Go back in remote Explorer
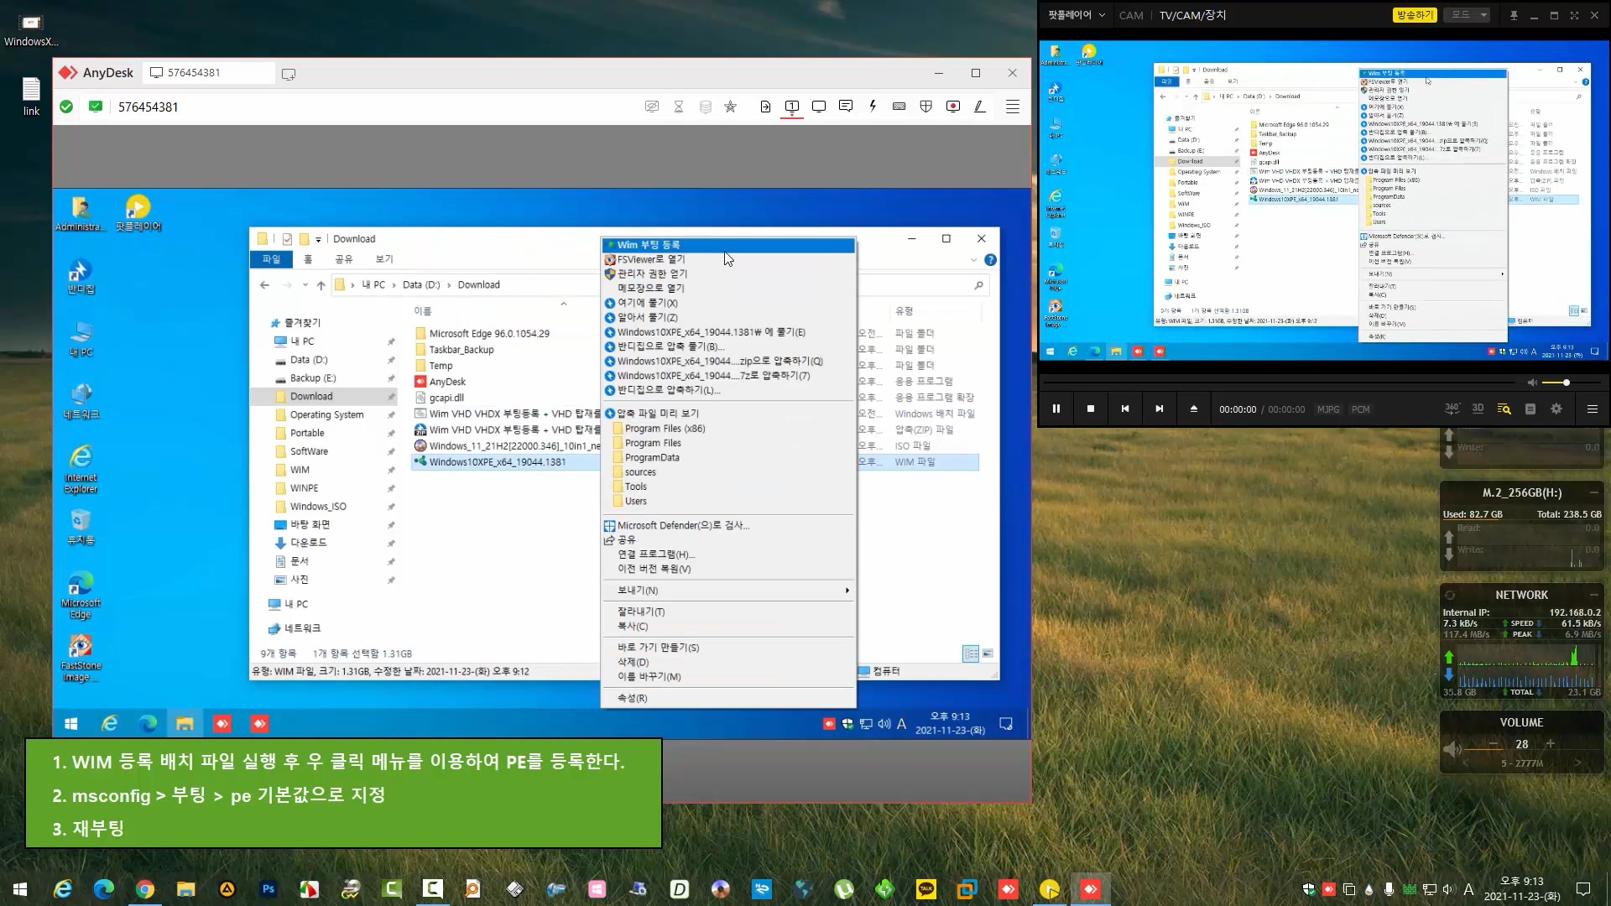Image resolution: width=1611 pixels, height=906 pixels. click(x=264, y=285)
